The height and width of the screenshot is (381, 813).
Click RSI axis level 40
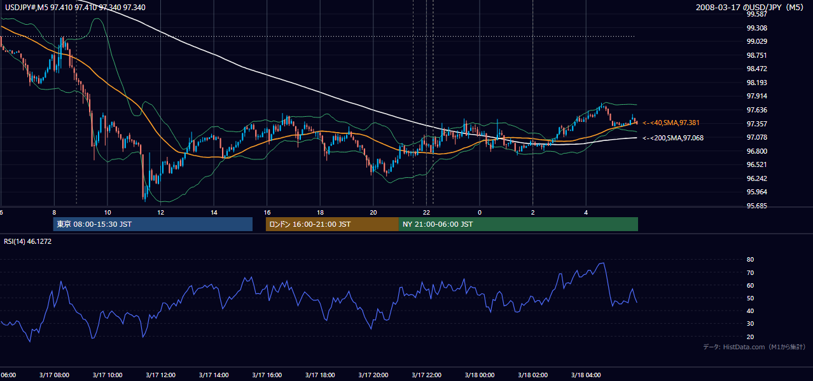coord(750,311)
